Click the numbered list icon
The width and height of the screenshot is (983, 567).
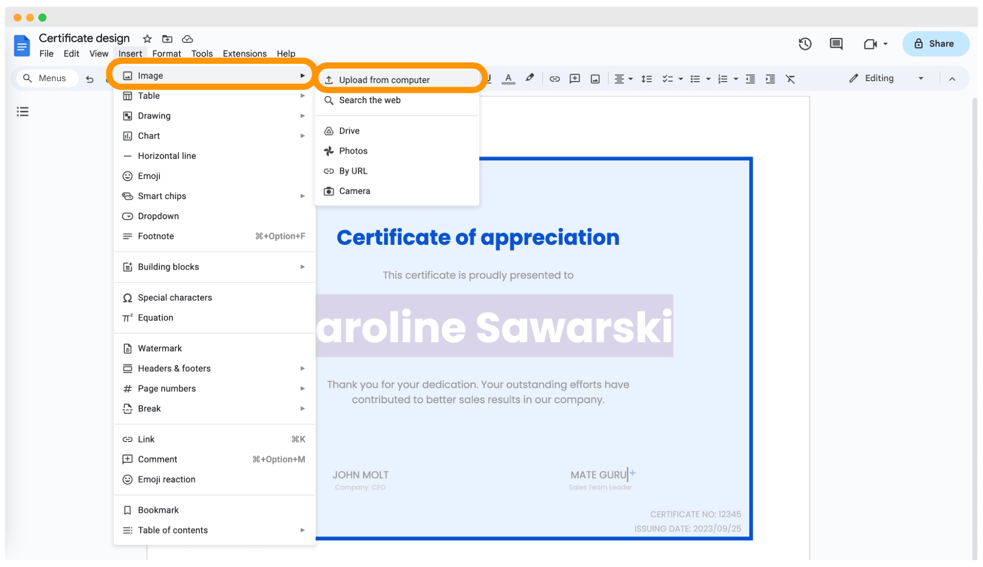point(722,79)
